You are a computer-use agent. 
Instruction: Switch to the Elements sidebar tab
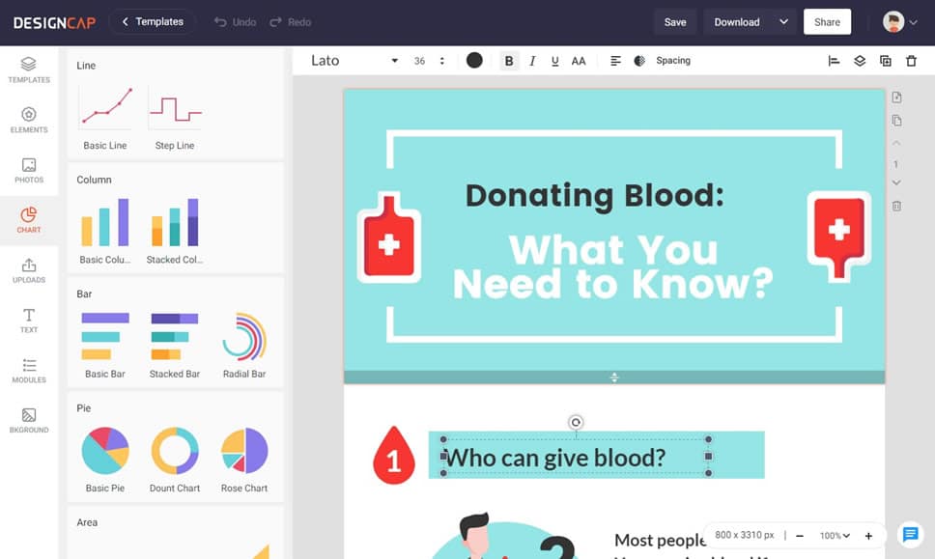29,120
